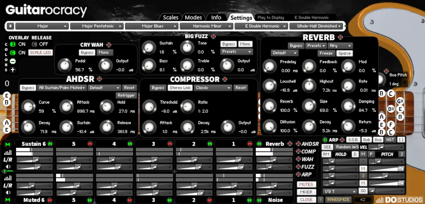
Task: Click the MUTES button
Action: point(306,184)
